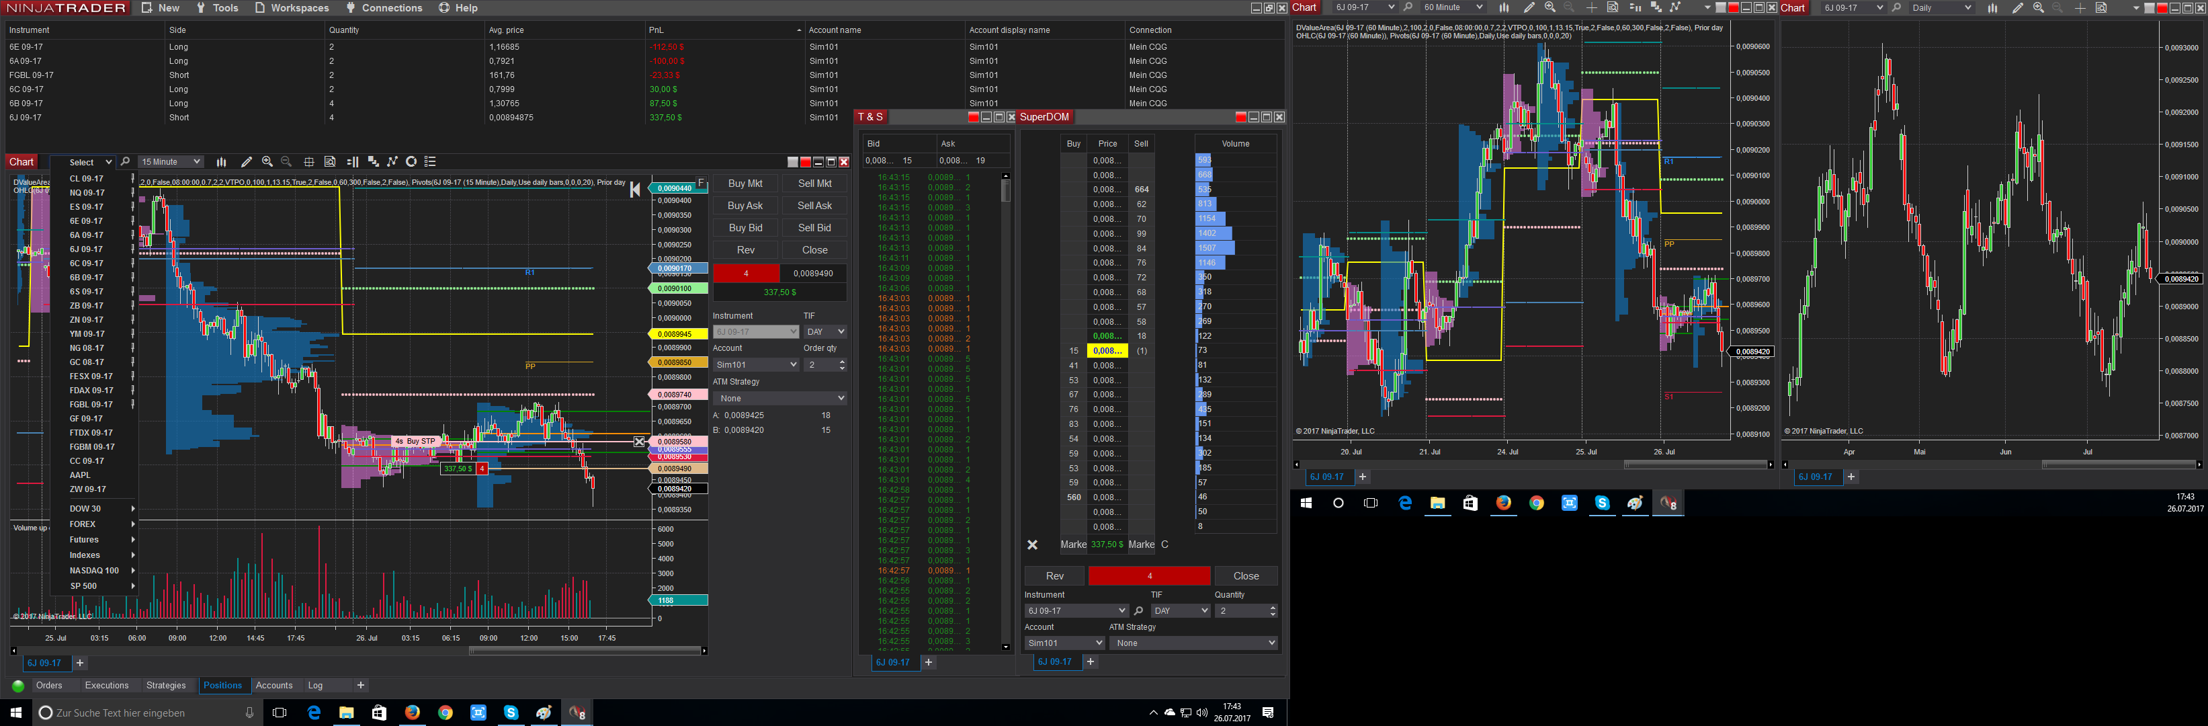
Task: Open the 60 Minute interval dropdown
Action: pyautogui.click(x=1453, y=7)
